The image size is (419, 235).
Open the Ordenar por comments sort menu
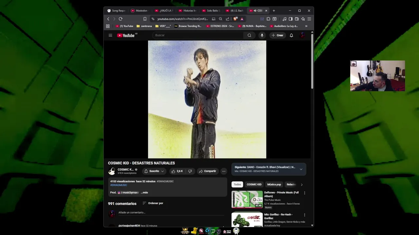(x=153, y=203)
